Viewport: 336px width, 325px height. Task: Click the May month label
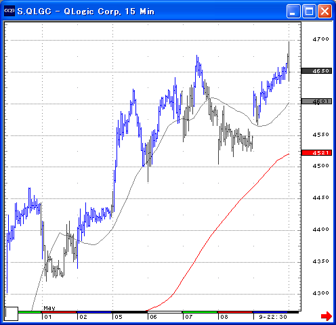49,308
